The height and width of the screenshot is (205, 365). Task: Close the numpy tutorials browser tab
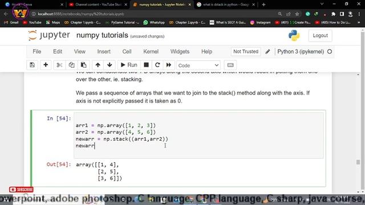[x=190, y=5]
